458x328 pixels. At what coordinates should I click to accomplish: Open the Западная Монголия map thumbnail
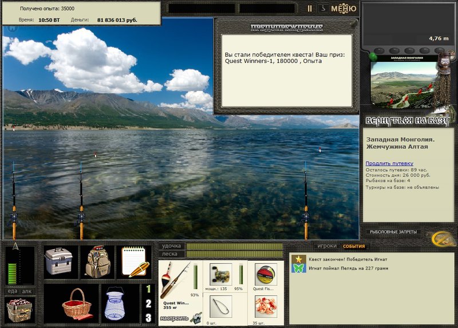[404, 82]
